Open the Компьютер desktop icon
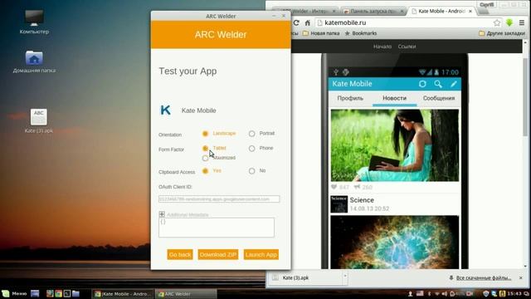The image size is (531, 299). point(34,22)
